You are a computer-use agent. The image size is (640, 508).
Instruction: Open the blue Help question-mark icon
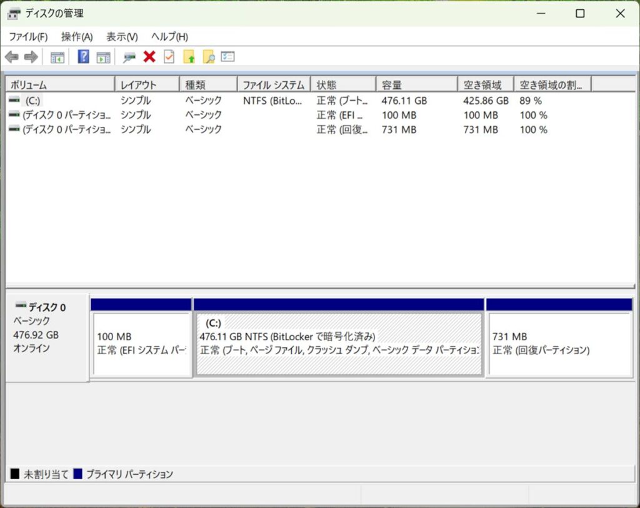pyautogui.click(x=83, y=56)
